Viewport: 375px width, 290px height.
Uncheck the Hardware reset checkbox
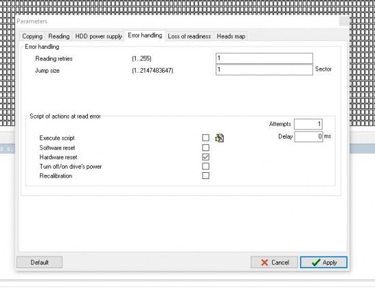[x=206, y=157]
